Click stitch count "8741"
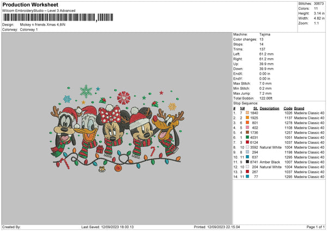 [254, 162]
